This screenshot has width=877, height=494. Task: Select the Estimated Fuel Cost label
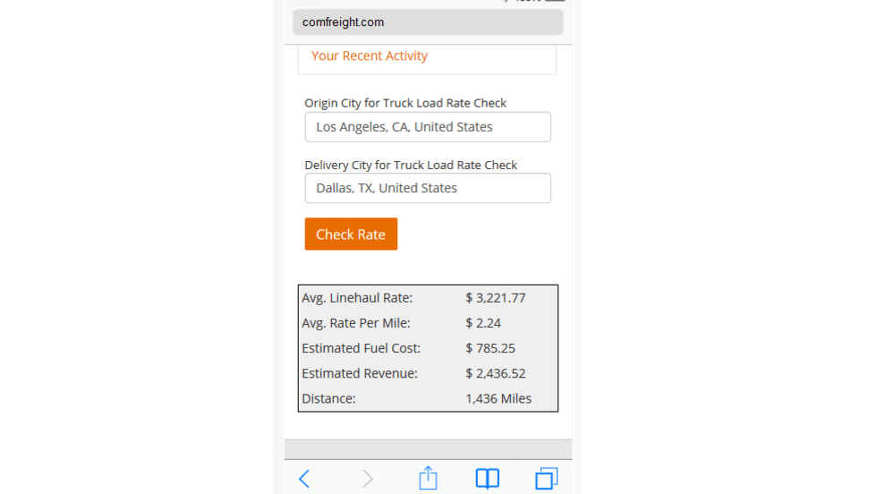361,348
